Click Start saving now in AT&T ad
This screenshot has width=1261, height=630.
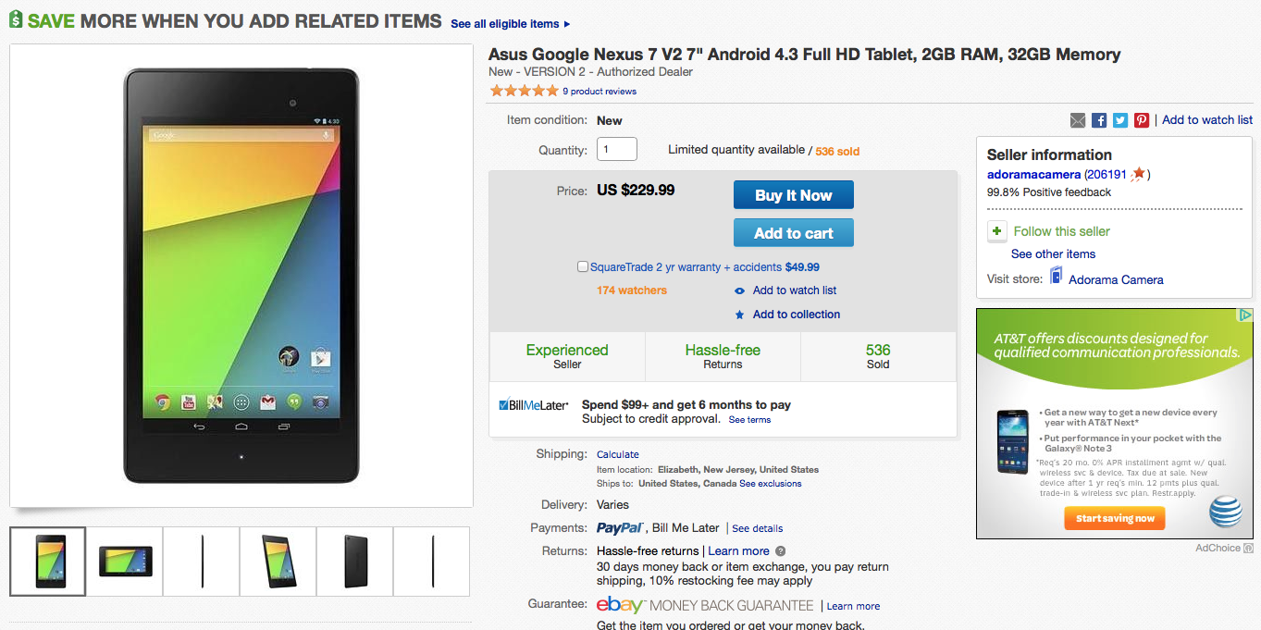1115,518
